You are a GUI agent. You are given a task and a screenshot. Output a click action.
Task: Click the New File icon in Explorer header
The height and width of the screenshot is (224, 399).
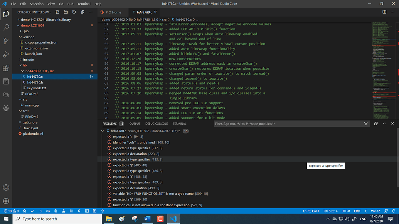(x=57, y=12)
